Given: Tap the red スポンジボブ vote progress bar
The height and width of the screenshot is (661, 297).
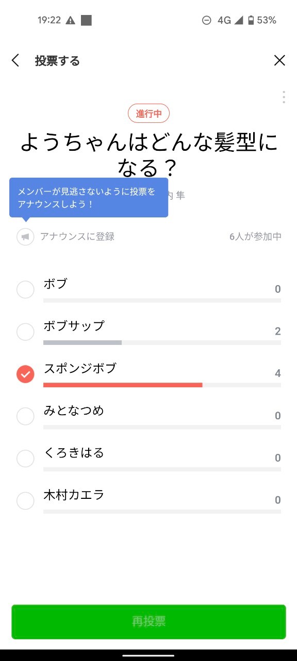Looking at the screenshot, I should click(123, 385).
